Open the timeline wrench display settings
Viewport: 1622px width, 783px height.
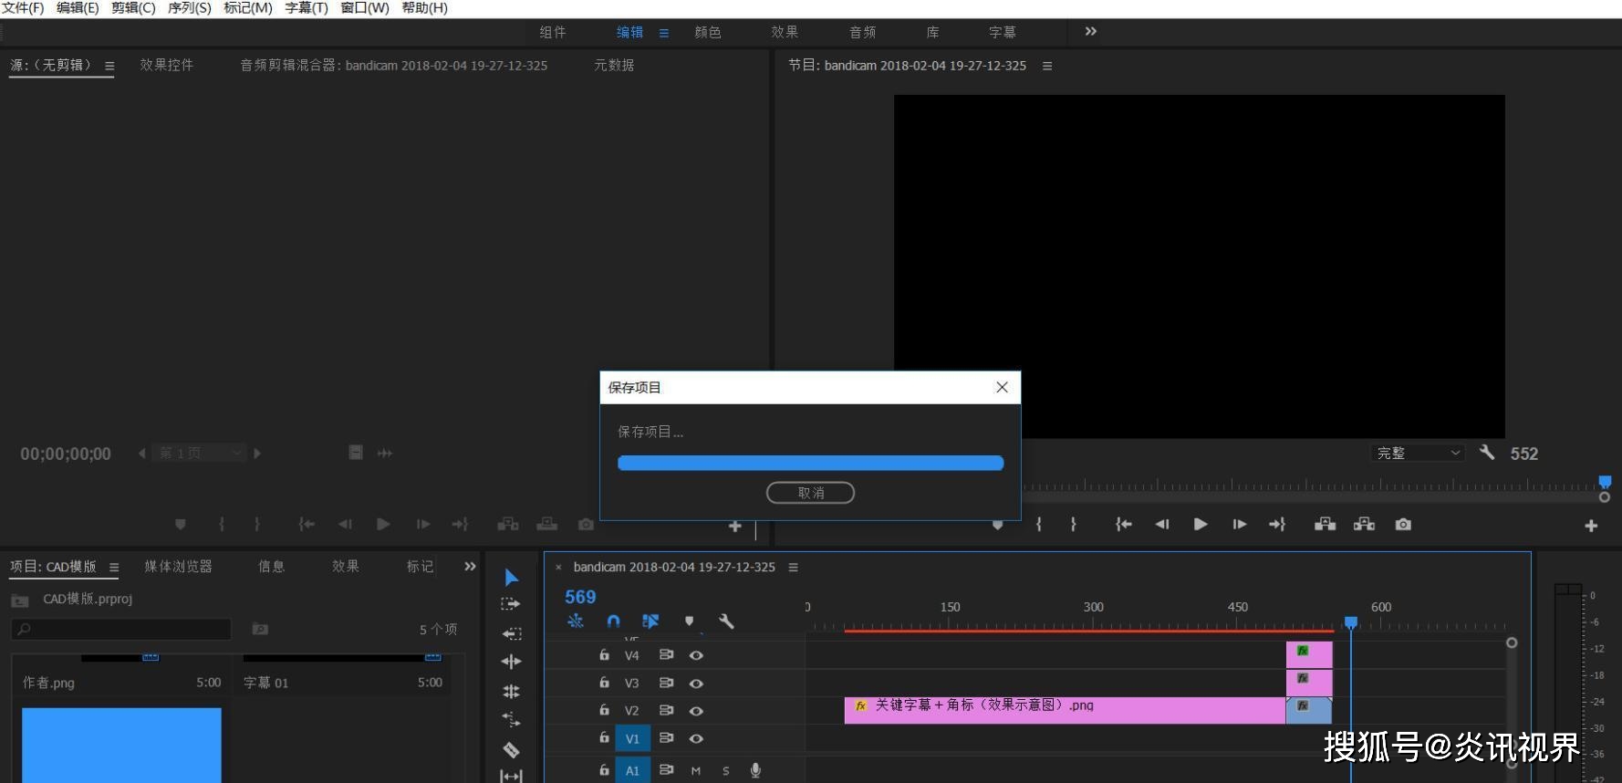[726, 621]
